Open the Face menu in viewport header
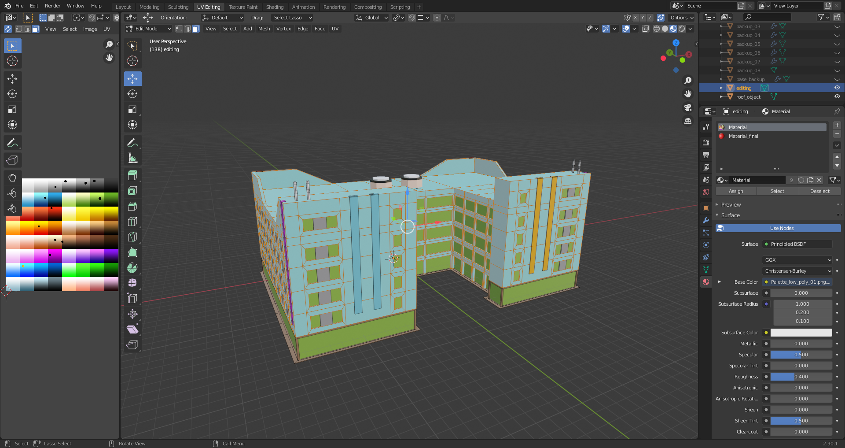The image size is (845, 448). click(320, 29)
